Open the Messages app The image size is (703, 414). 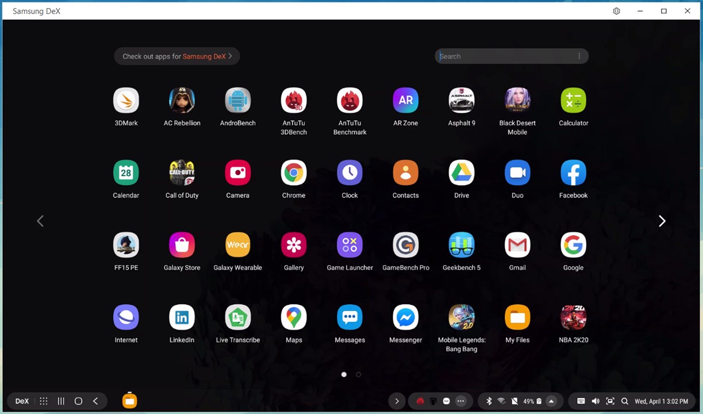[349, 317]
